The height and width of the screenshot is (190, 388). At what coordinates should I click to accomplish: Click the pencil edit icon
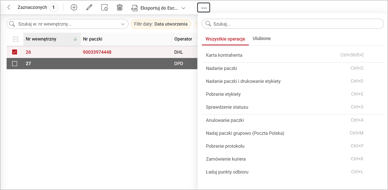(89, 8)
